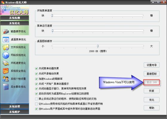Click the 菜单运行速度 slider handle
Viewport: 167px width, 119px height.
(52, 31)
